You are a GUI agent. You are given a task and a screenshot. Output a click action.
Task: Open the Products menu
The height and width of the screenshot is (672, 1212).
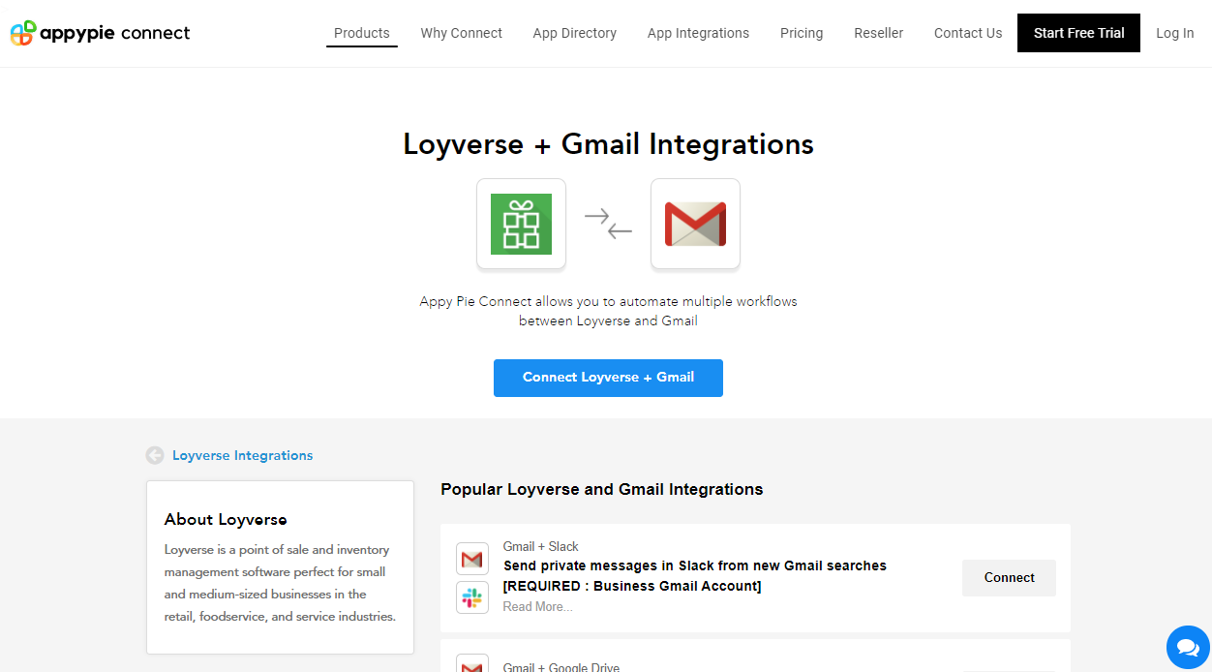point(361,33)
